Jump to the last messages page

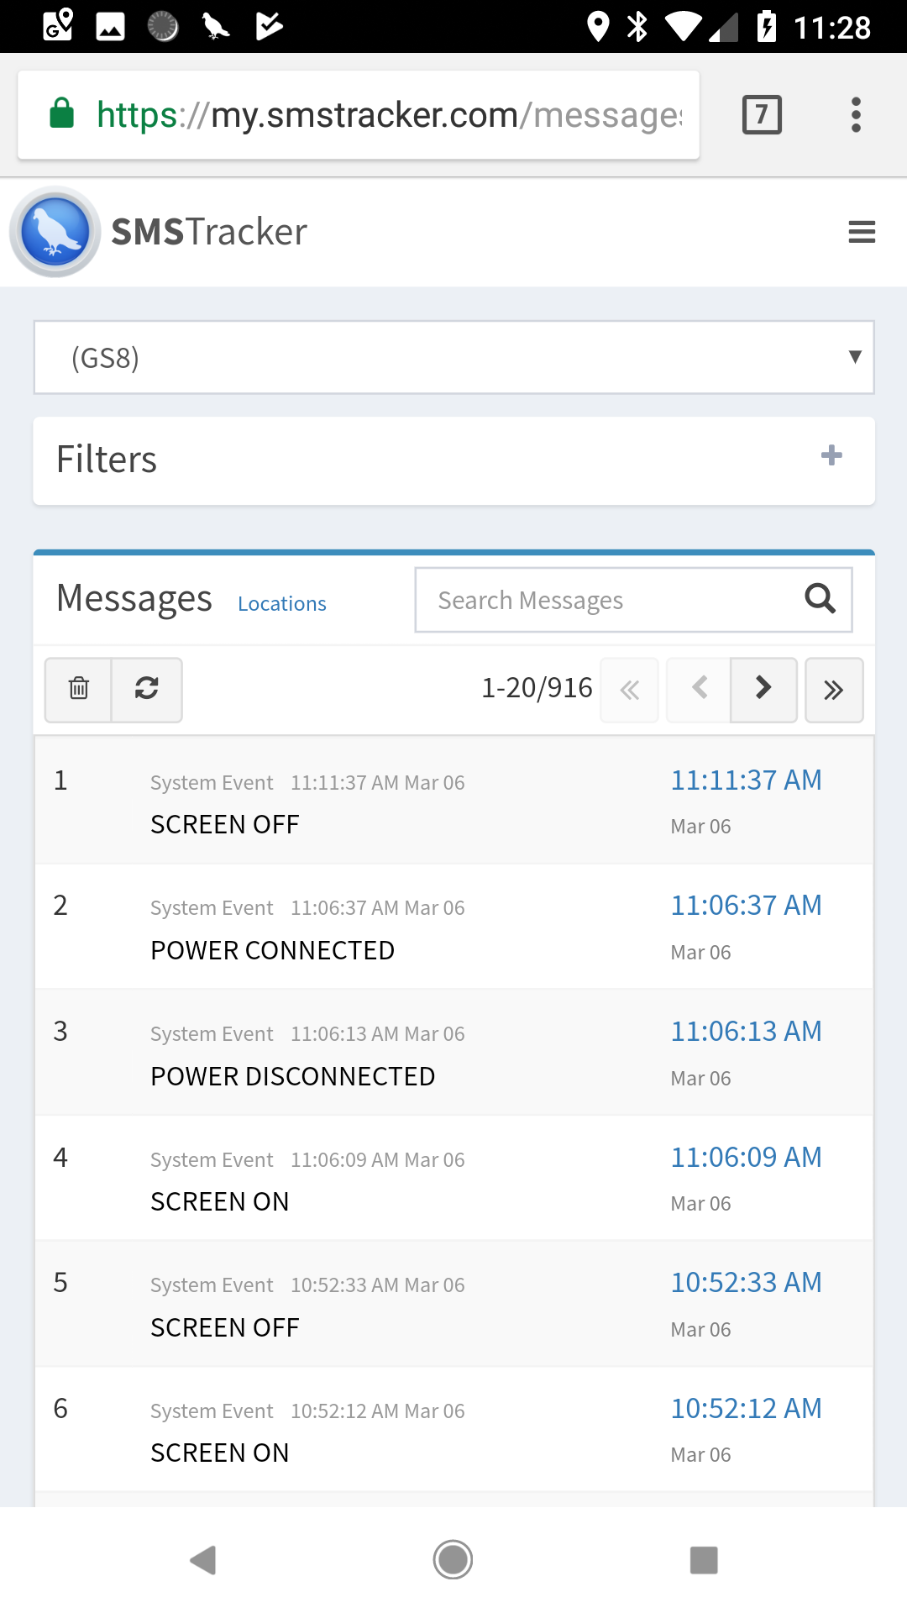click(x=834, y=690)
